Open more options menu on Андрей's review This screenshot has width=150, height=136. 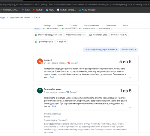coord(130,78)
